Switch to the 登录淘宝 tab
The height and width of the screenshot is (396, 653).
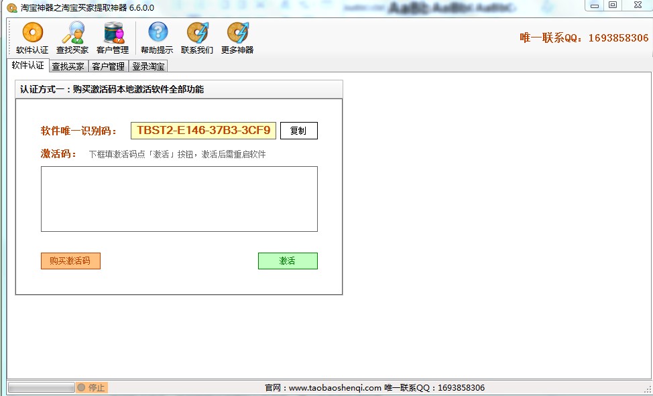click(148, 66)
